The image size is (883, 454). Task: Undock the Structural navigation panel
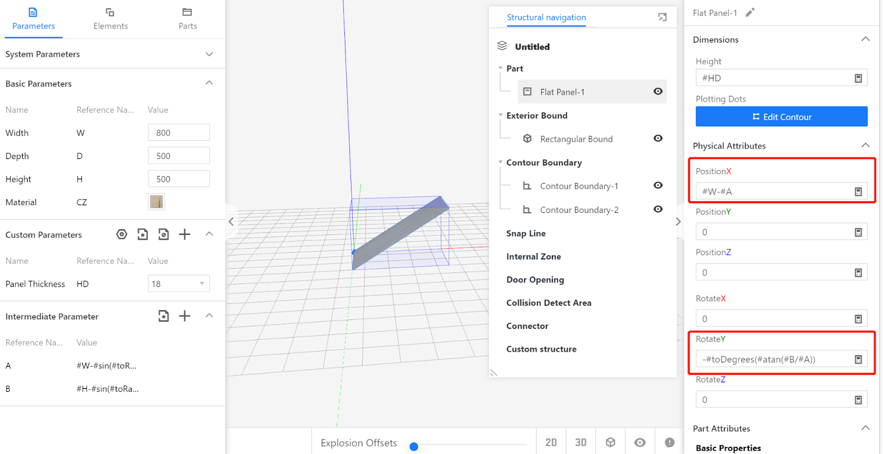click(x=662, y=18)
